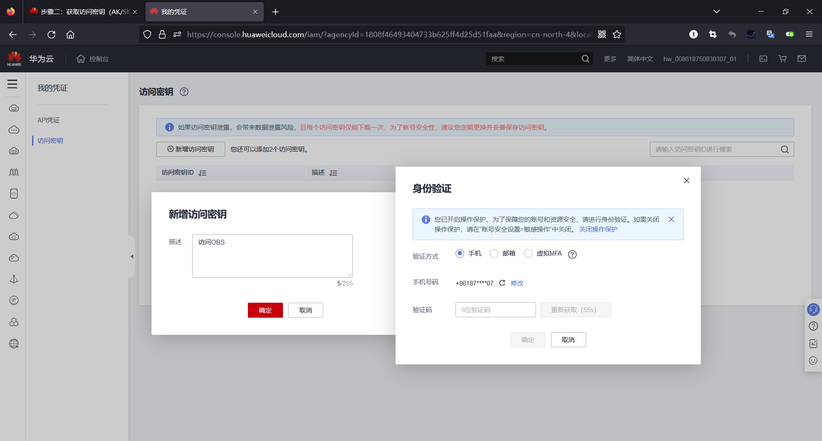Open the Huawei Cloud CLI terminal icon
822x441 pixels.
tap(763, 59)
